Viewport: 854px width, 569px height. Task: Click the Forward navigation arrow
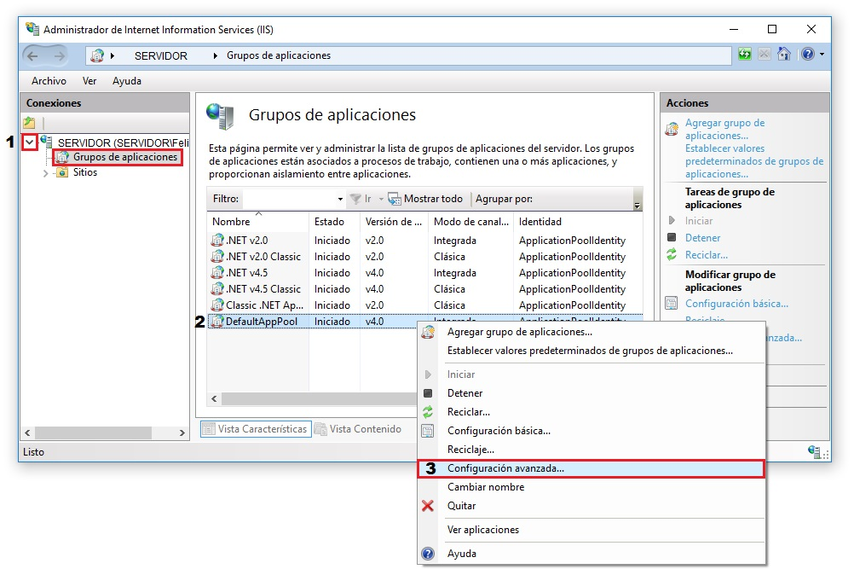[59, 55]
